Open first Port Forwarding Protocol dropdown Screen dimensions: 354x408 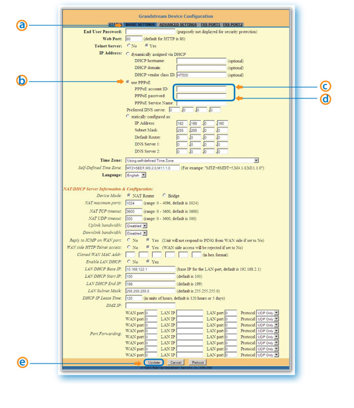point(268,313)
